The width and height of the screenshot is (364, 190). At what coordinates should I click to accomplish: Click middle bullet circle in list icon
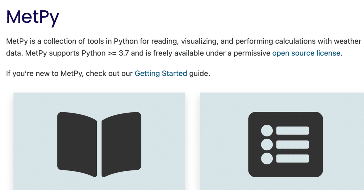(267, 145)
